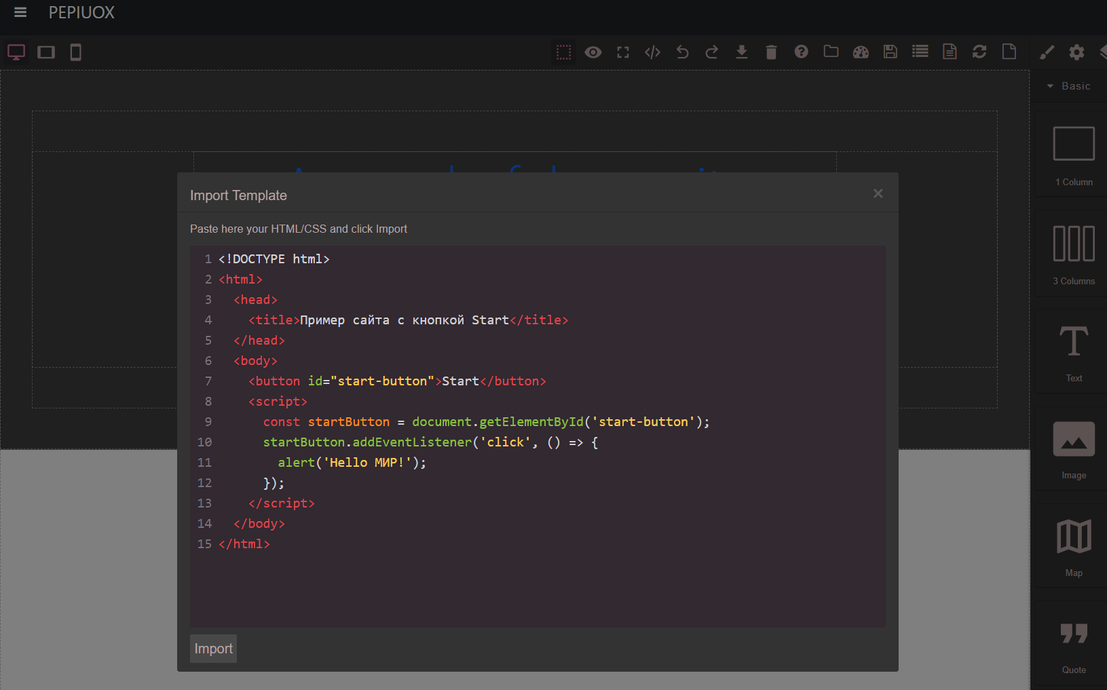1107x690 pixels.
Task: Switch to tablet device view
Action: click(x=45, y=52)
